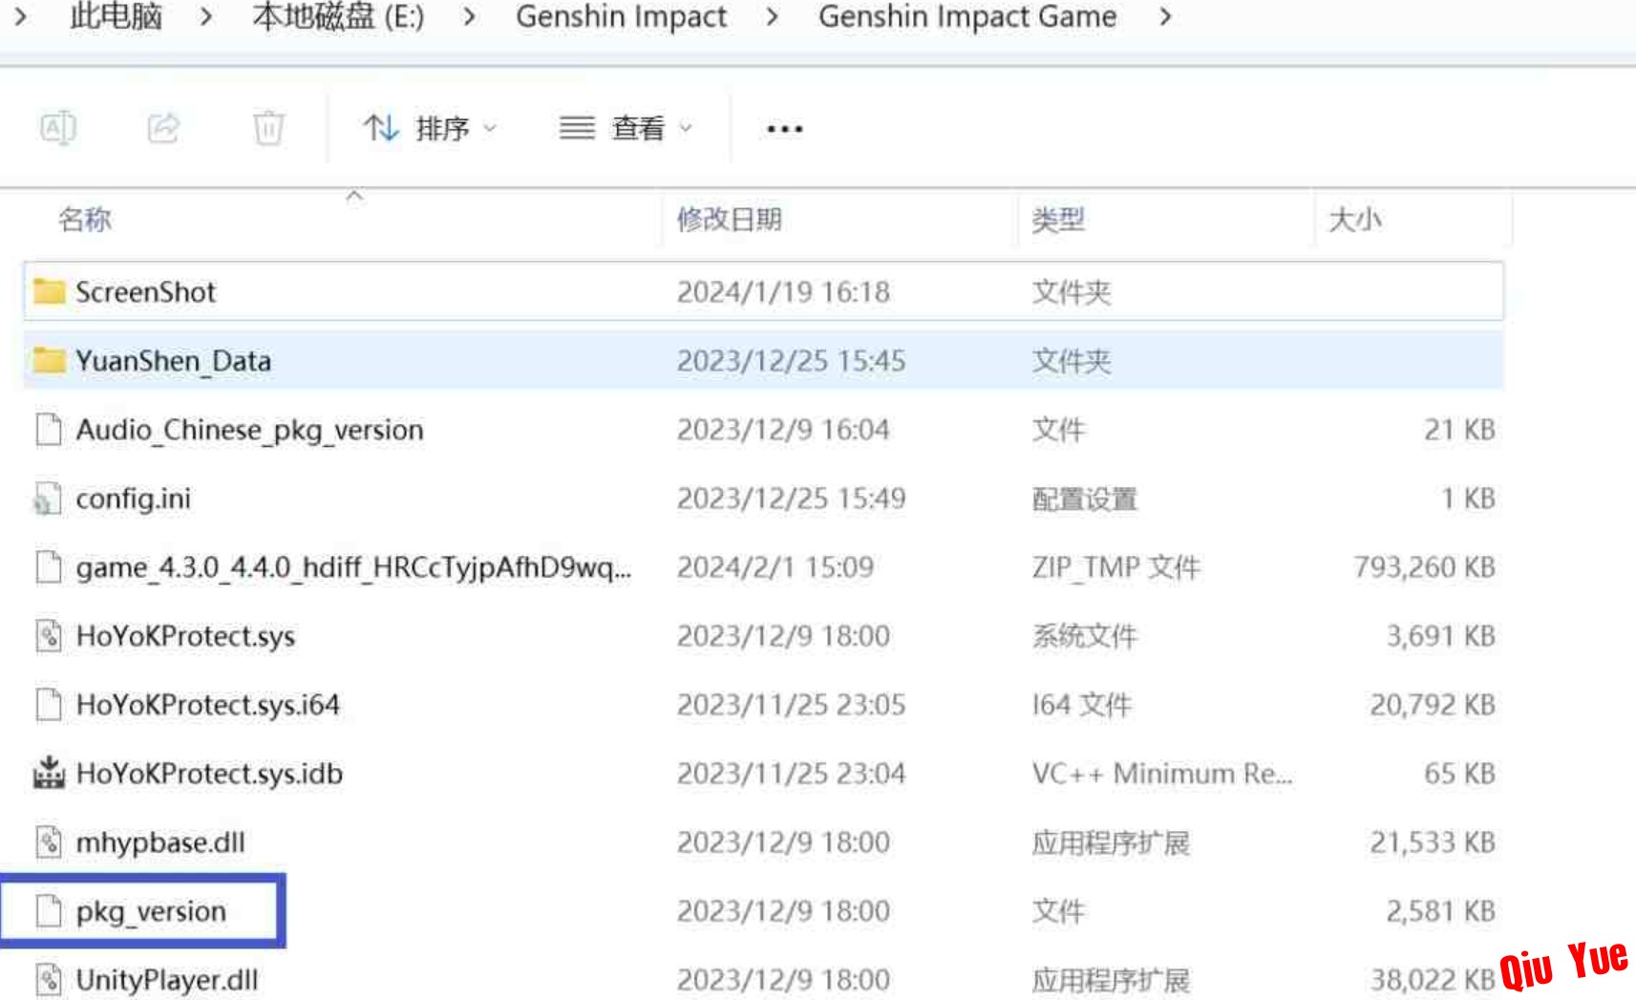Select the config.ini file name
The width and height of the screenshot is (1636, 1000).
click(x=133, y=499)
